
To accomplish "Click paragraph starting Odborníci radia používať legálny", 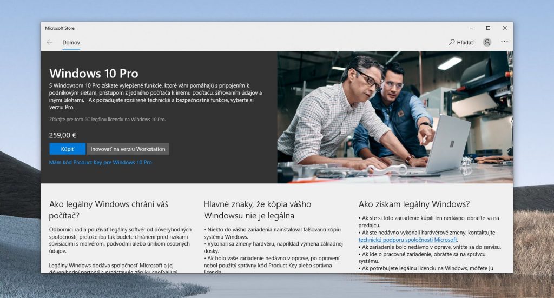I will click(x=120, y=240).
